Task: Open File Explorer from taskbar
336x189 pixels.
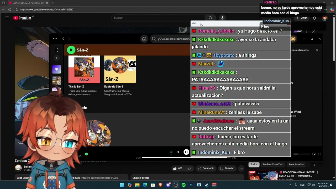Action: 137,185
